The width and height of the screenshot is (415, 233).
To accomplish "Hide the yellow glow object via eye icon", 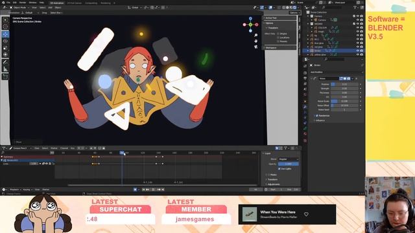I will pos(358,54).
